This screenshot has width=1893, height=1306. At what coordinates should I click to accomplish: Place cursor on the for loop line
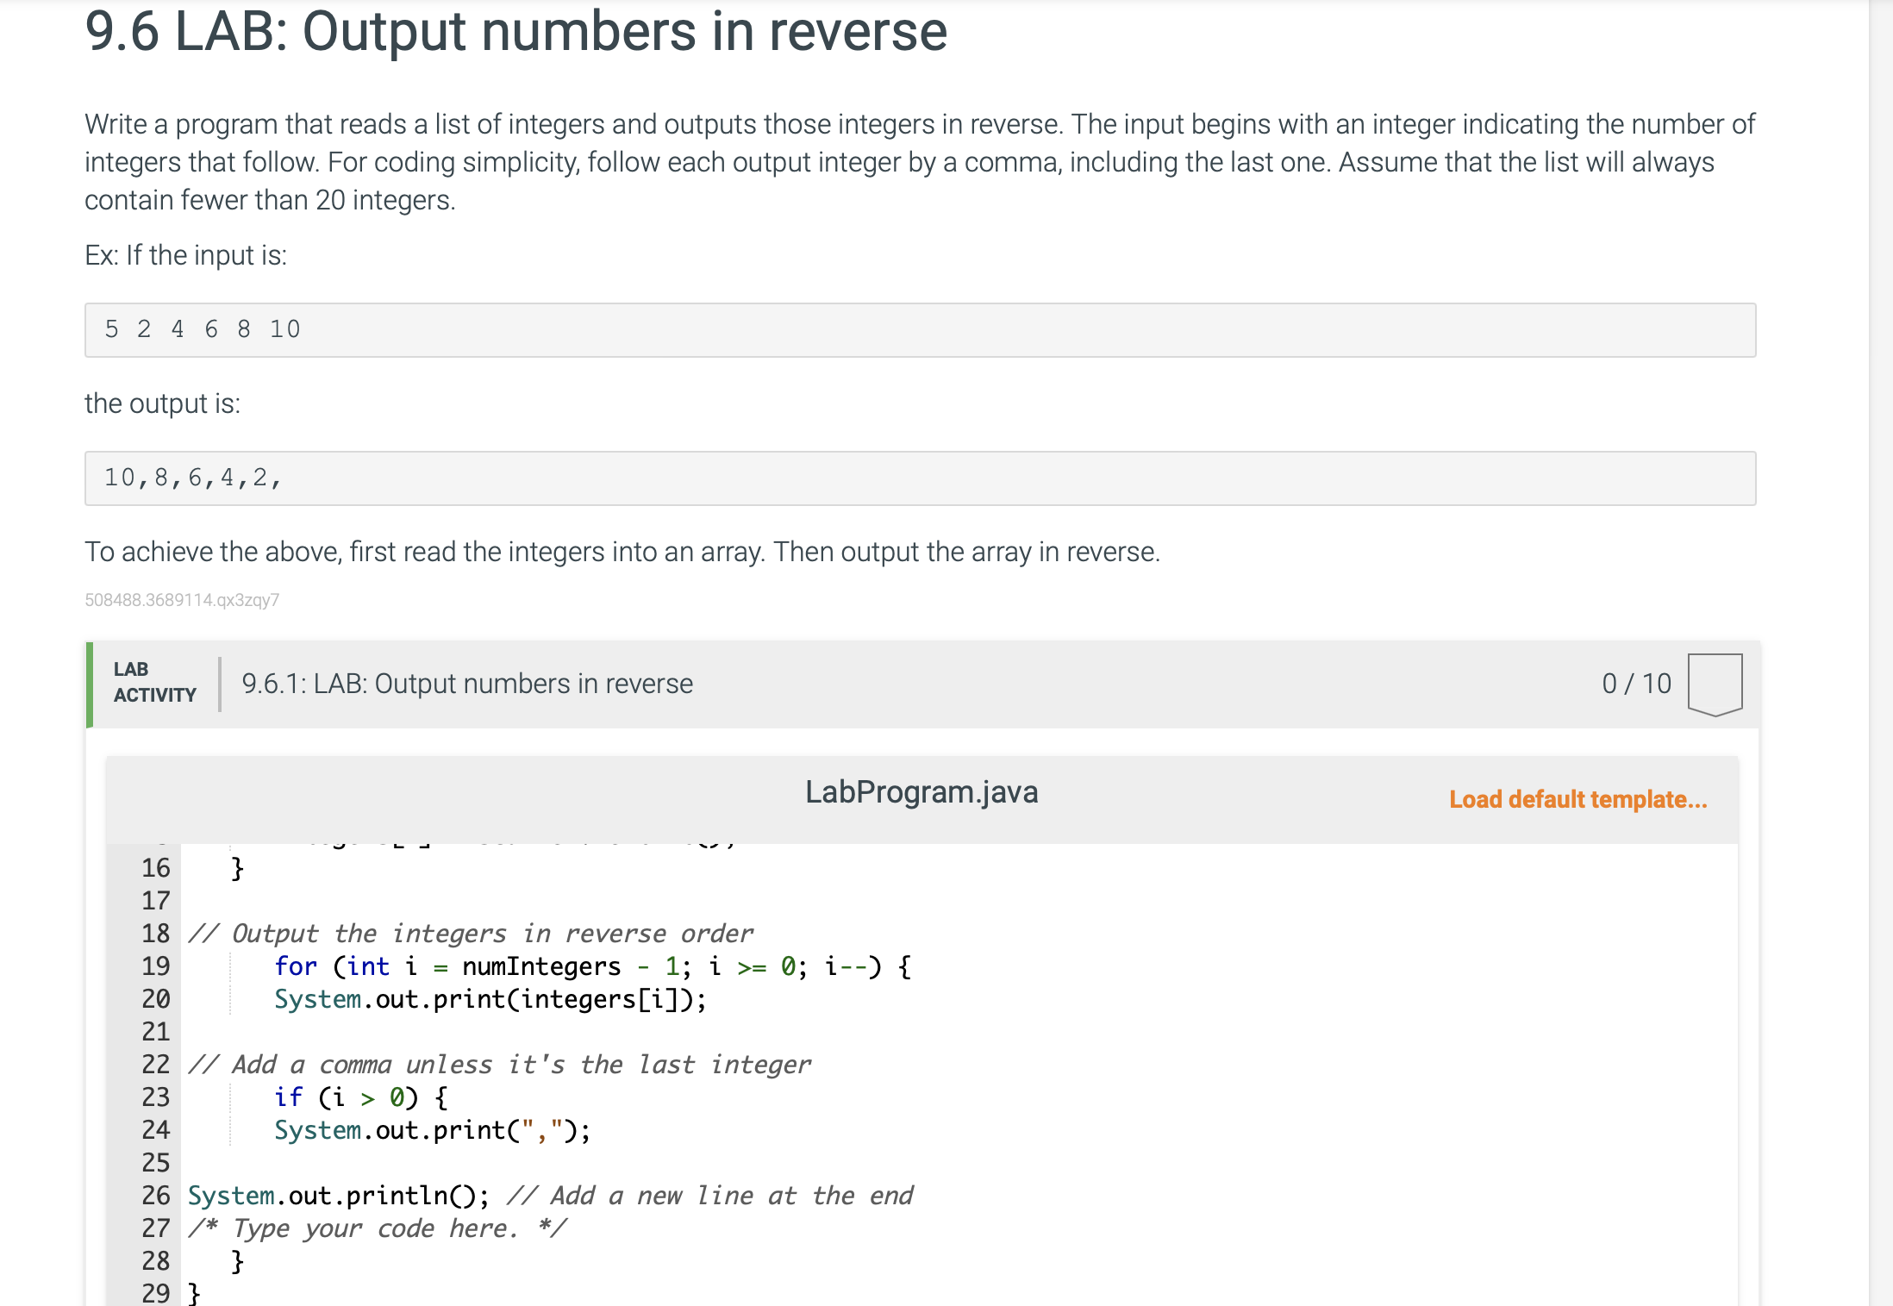[591, 966]
